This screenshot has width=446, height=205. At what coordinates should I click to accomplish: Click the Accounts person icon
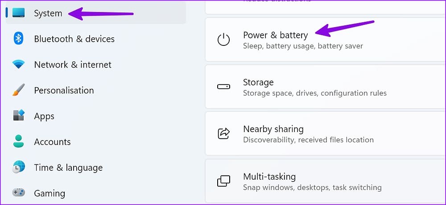[x=18, y=141]
